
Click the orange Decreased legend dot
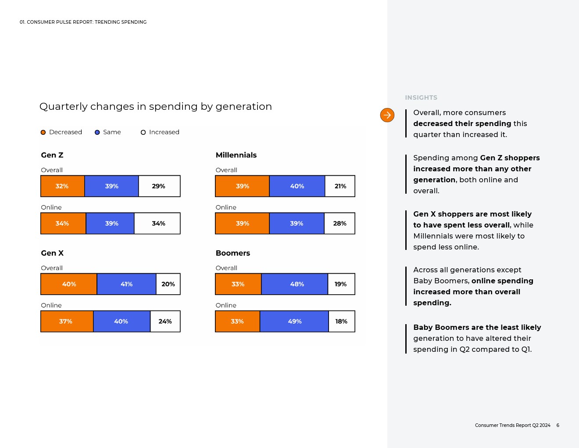click(43, 132)
